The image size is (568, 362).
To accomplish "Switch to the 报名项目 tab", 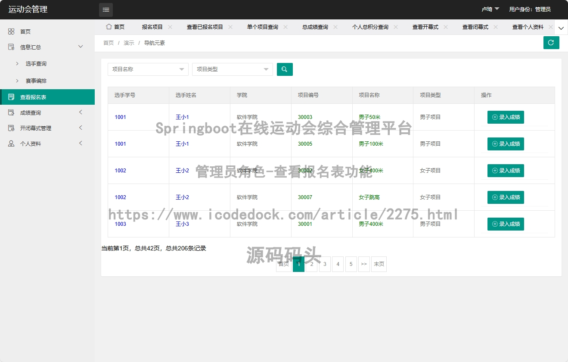I will (x=152, y=27).
